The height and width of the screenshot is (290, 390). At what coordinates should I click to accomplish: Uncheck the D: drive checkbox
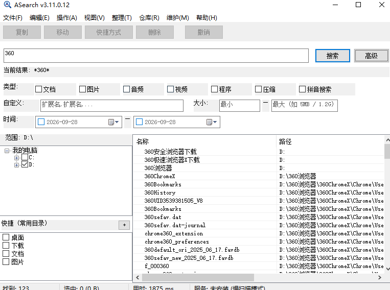(25, 164)
